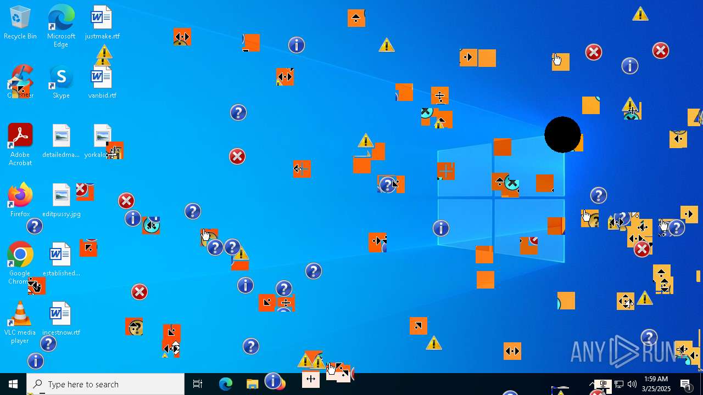Click the volume speaker tray icon
Viewport: 703px width, 395px height.
632,384
